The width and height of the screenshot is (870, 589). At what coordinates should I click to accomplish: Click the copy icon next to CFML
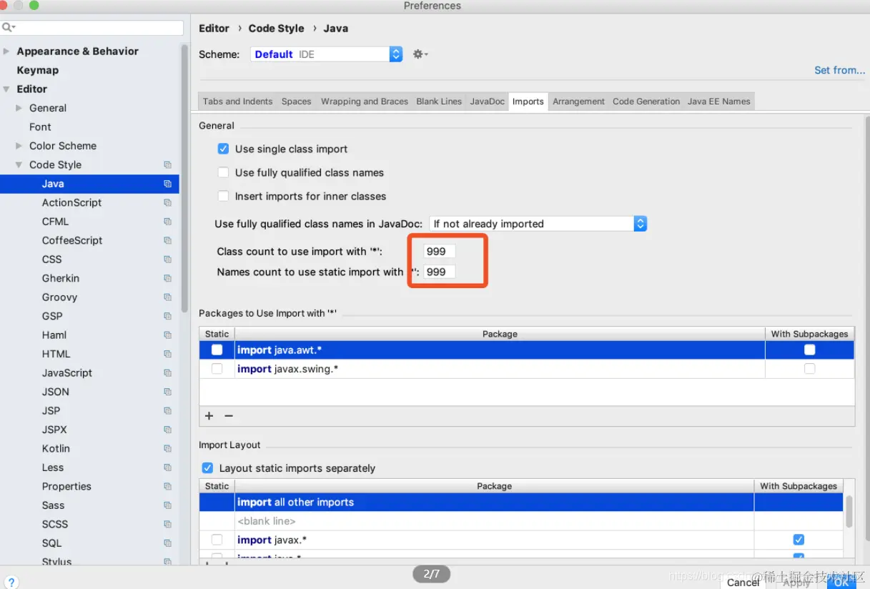(167, 222)
